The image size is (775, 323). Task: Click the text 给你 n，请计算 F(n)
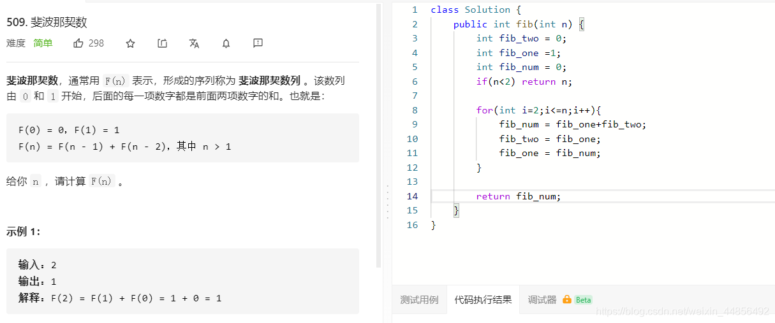65,182
